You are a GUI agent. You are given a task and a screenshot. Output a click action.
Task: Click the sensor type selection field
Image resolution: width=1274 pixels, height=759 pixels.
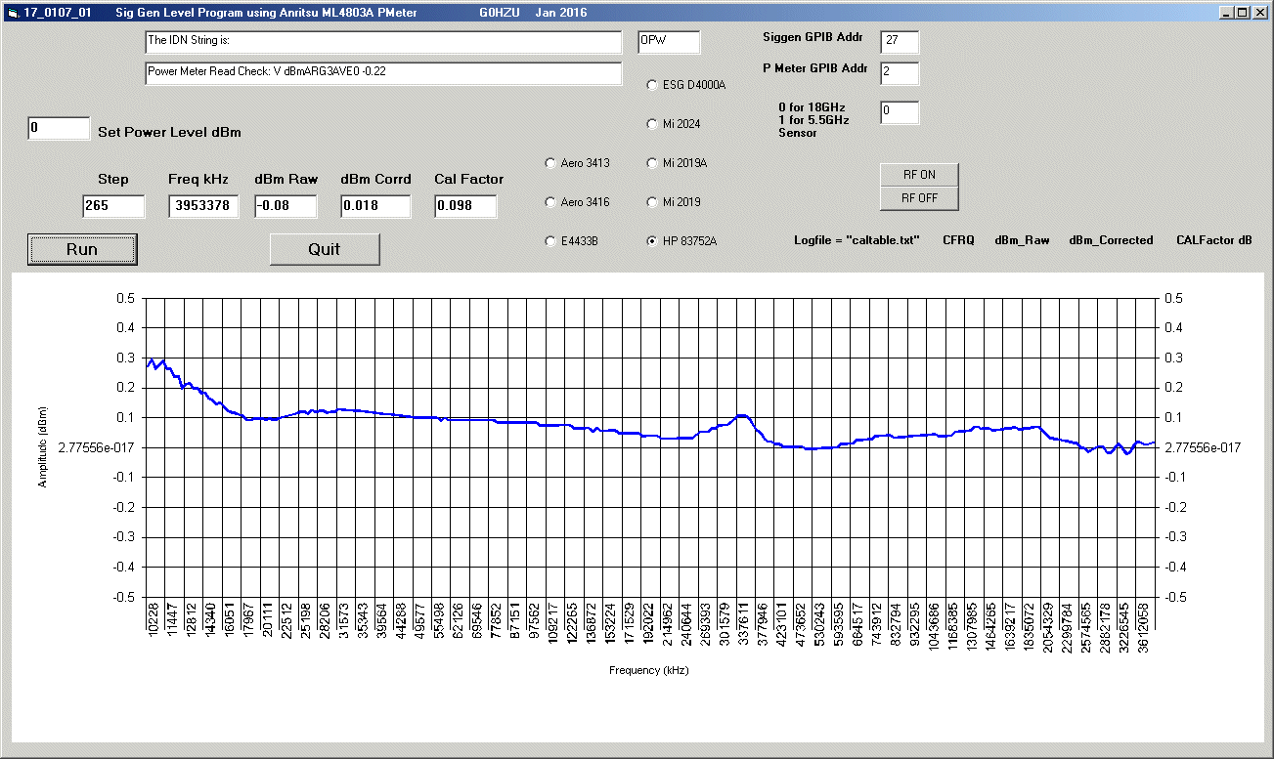point(900,112)
